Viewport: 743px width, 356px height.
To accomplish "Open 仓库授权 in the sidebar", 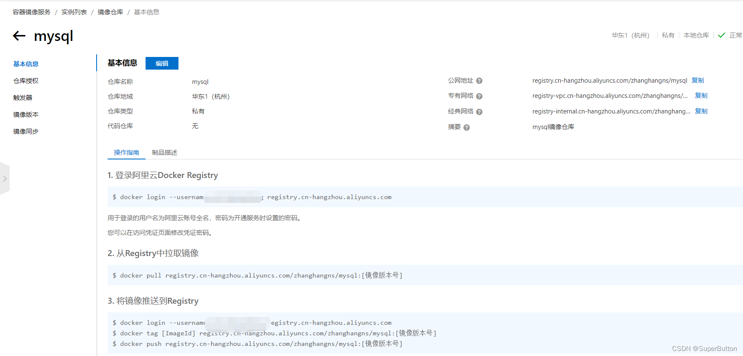I will (x=26, y=81).
